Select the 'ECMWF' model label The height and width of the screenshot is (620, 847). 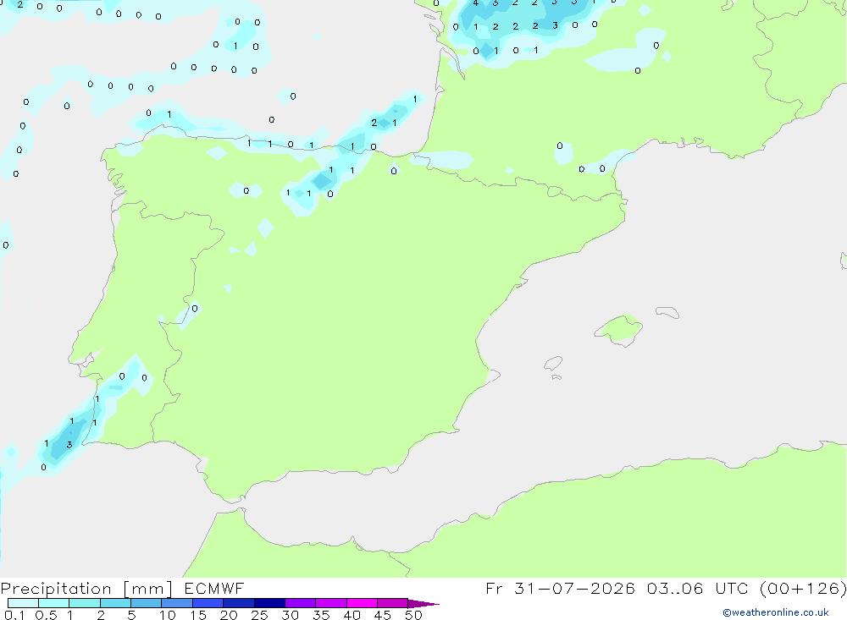pyautogui.click(x=214, y=588)
